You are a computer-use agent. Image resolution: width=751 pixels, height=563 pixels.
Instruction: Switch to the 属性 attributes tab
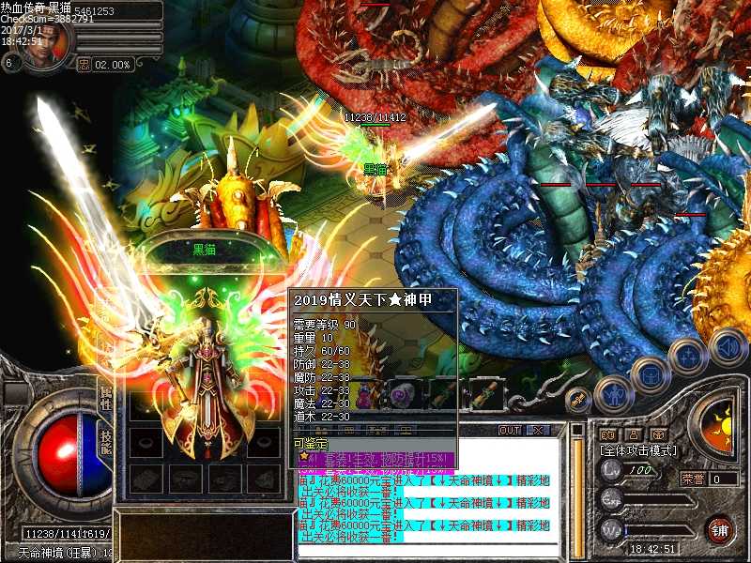click(106, 398)
